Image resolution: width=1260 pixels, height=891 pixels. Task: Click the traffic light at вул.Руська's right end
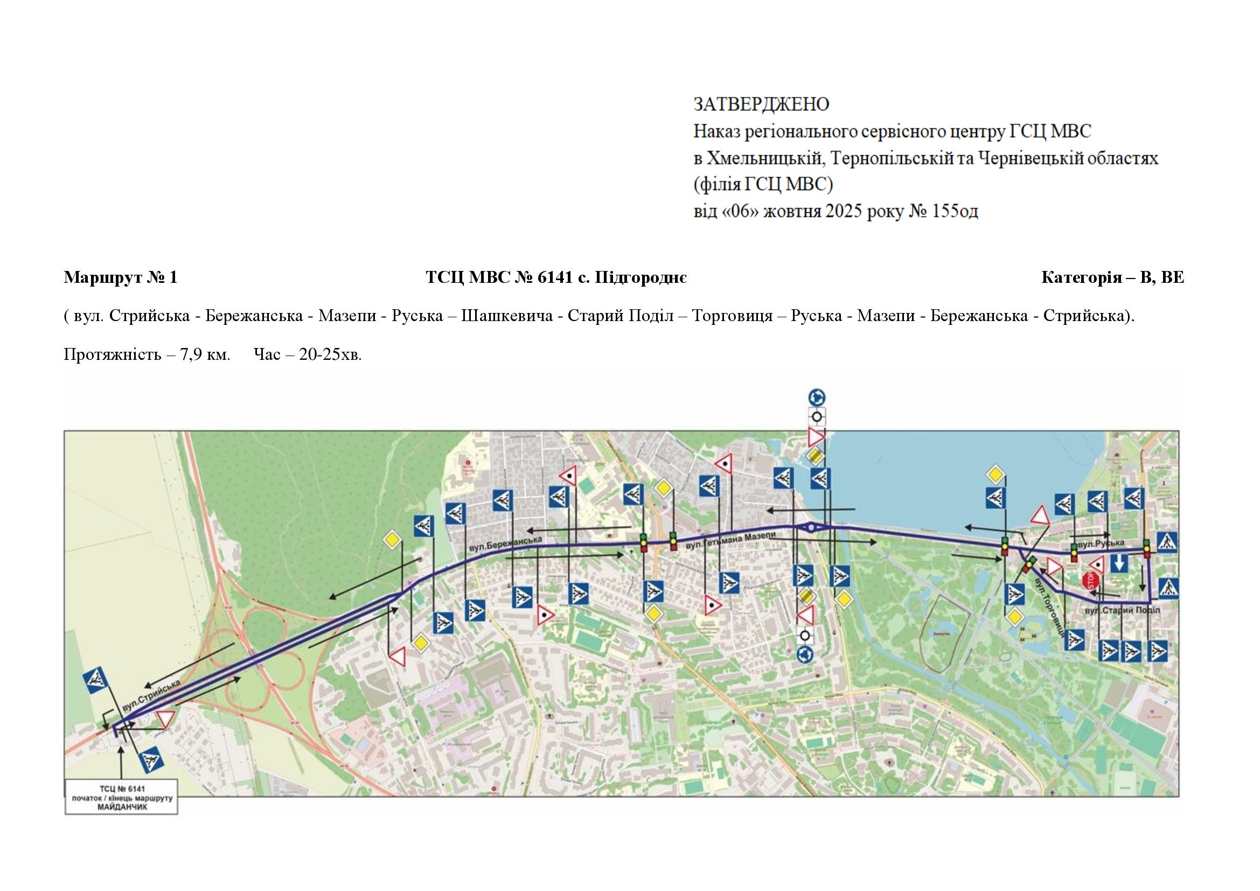tap(1146, 548)
